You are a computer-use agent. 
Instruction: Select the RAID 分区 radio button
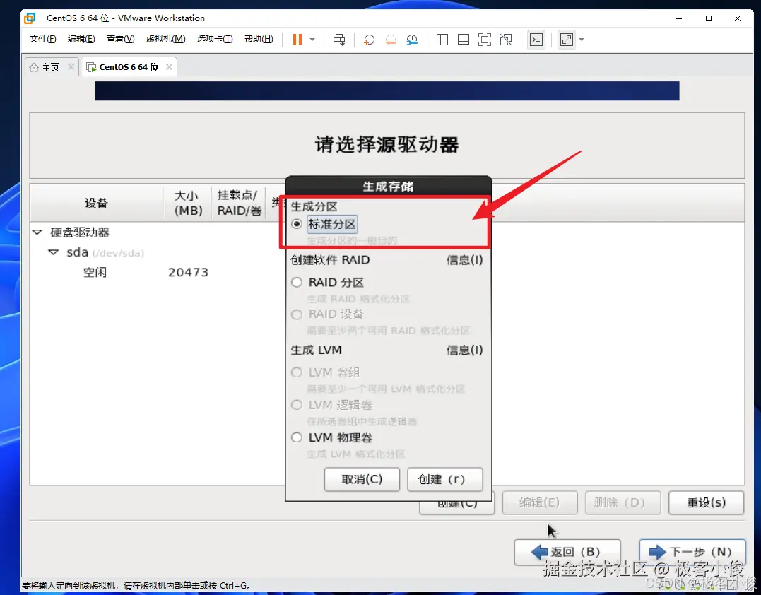[x=297, y=282]
